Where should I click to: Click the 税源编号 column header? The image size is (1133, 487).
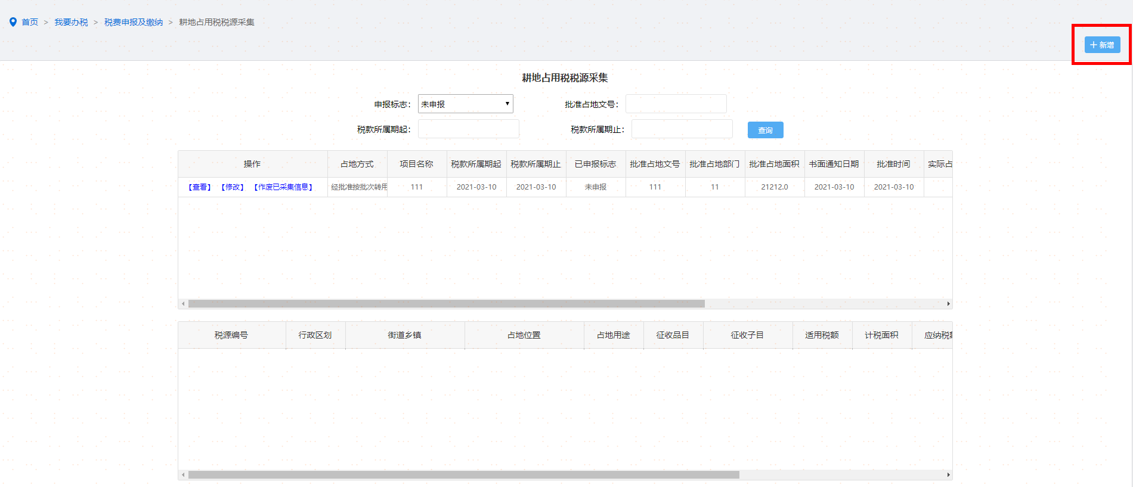click(x=231, y=335)
